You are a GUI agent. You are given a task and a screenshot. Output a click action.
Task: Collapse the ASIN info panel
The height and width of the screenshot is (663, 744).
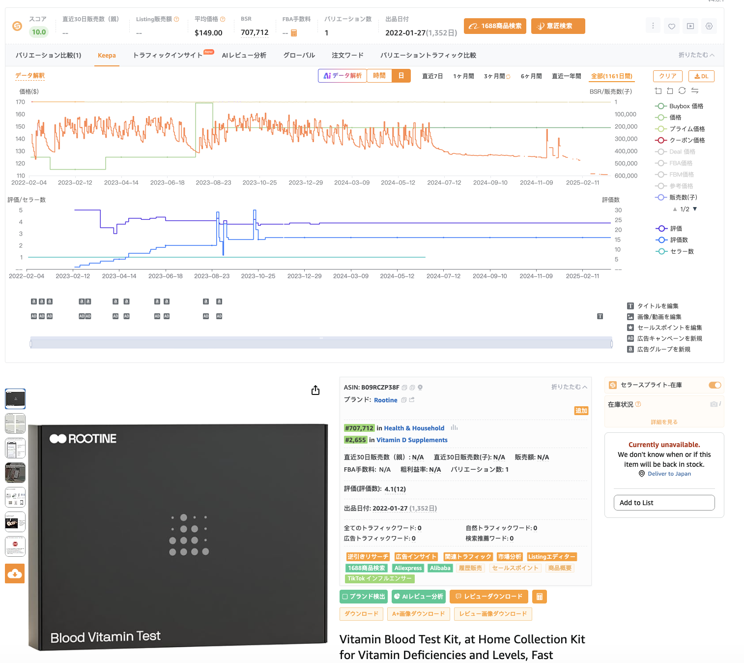[x=569, y=387]
